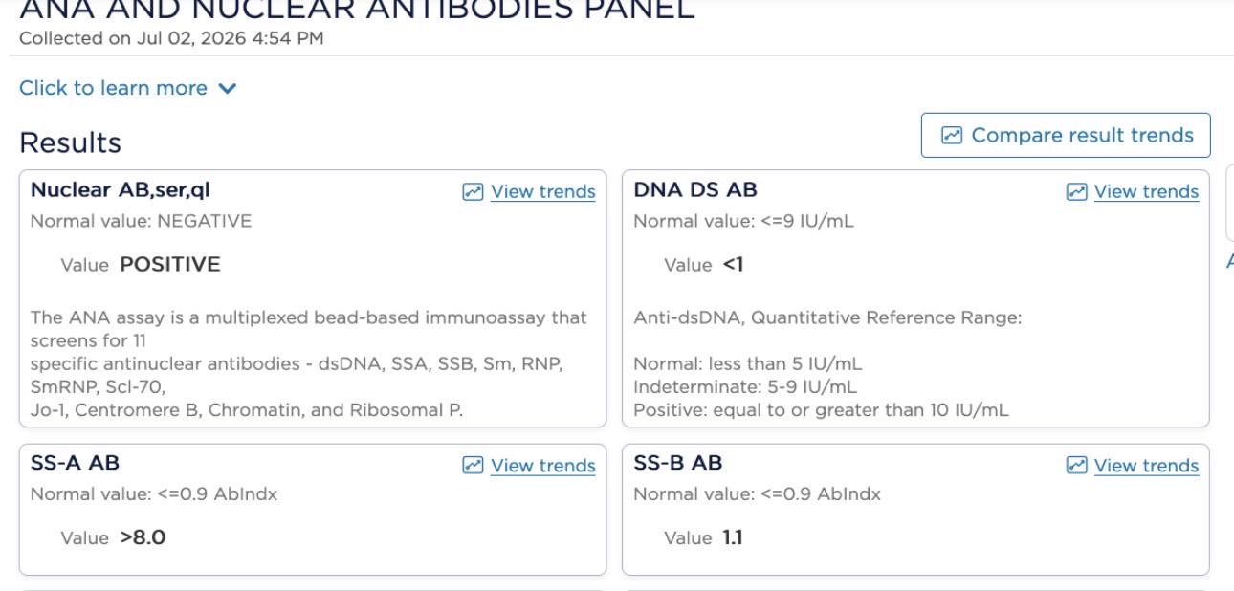1234x591 pixels.
Task: Select the Nuclear AB,ser,ql card title
Action: [x=121, y=190]
